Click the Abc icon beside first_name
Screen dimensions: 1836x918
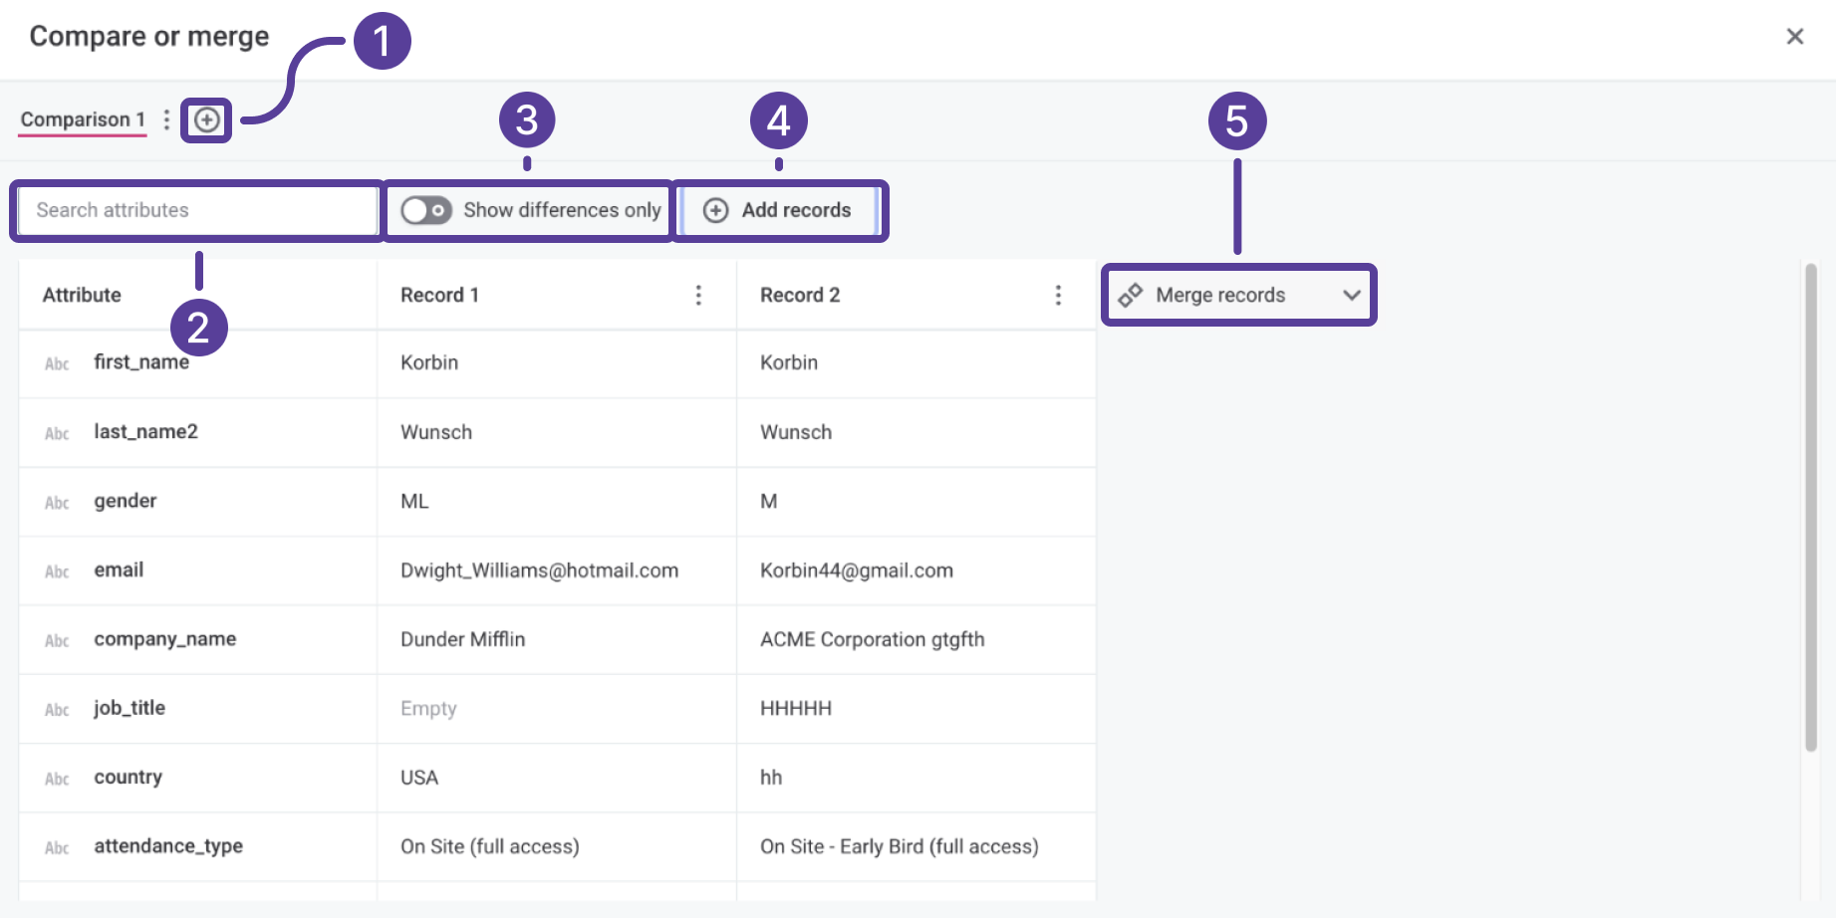coord(57,363)
